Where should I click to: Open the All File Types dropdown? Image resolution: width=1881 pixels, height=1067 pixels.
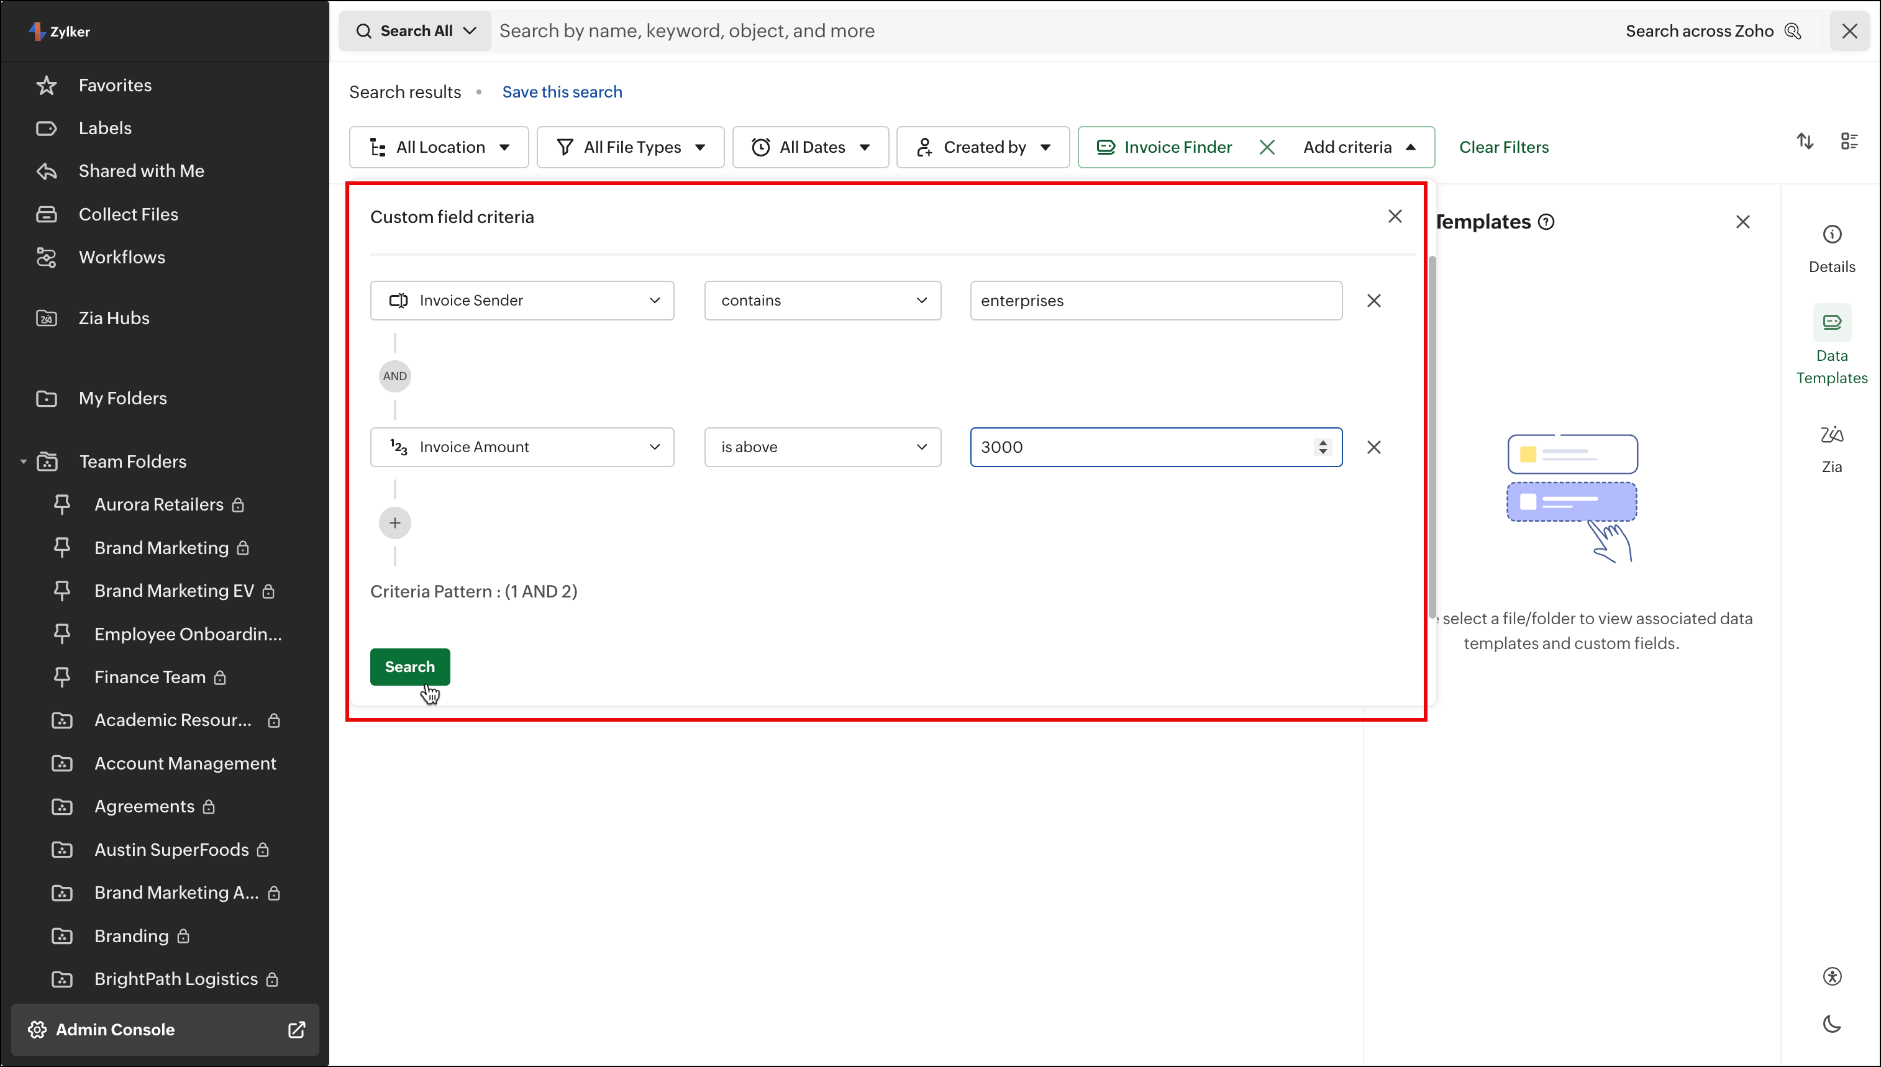point(630,147)
